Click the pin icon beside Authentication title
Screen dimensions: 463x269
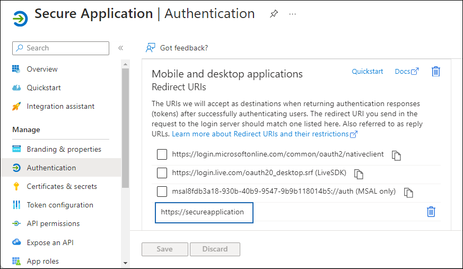[274, 14]
